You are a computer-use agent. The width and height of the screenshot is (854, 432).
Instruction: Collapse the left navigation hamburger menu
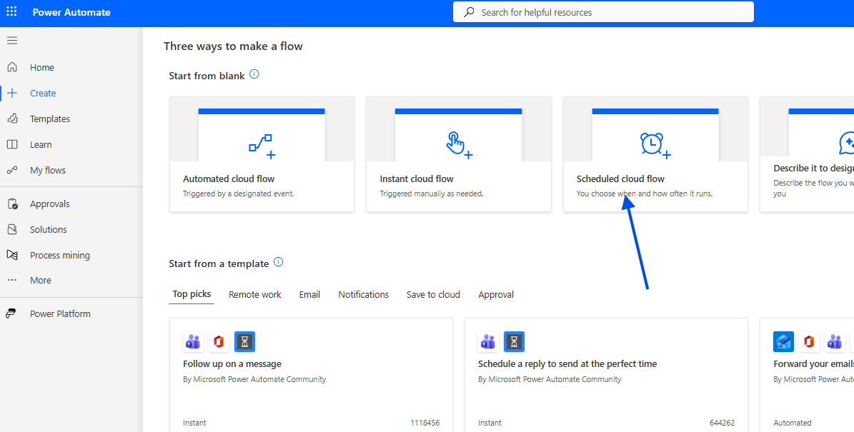[x=12, y=40]
